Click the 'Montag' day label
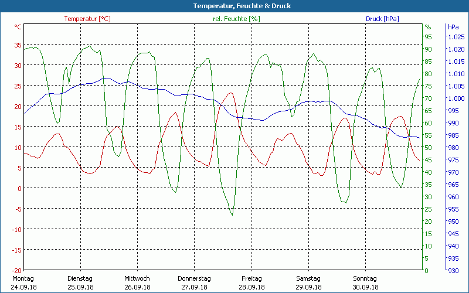This screenshot has width=469, height=293. pyautogui.click(x=23, y=279)
